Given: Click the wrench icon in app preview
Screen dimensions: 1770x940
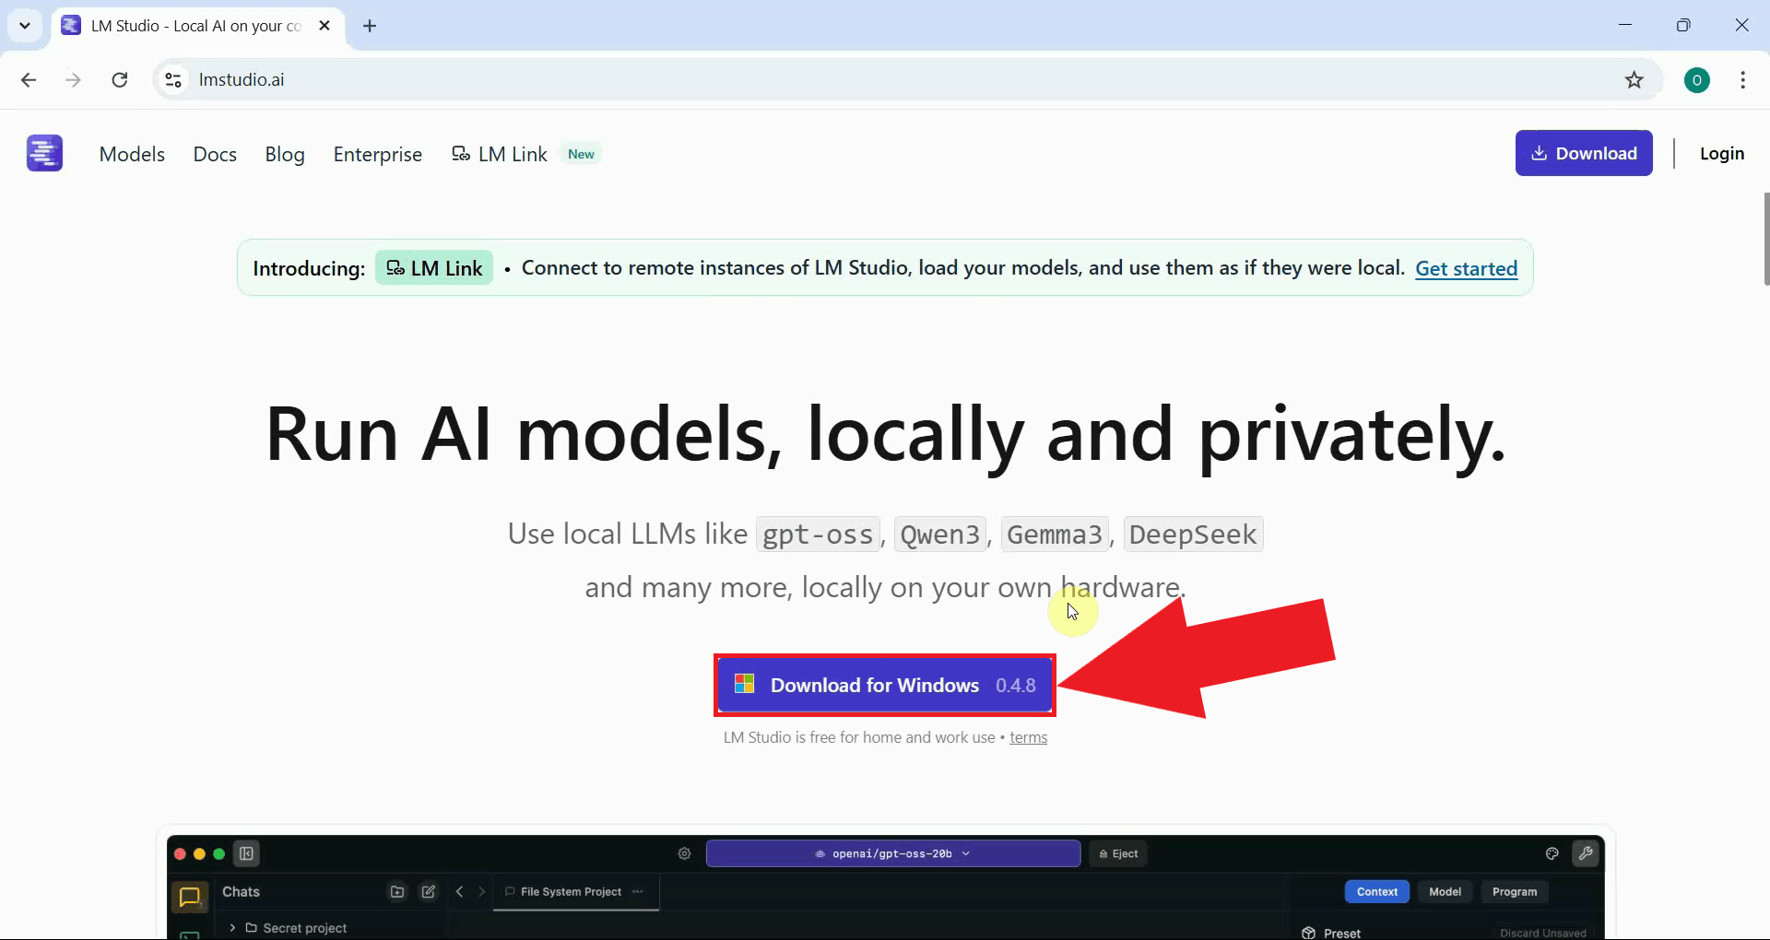Looking at the screenshot, I should pos(1586,853).
